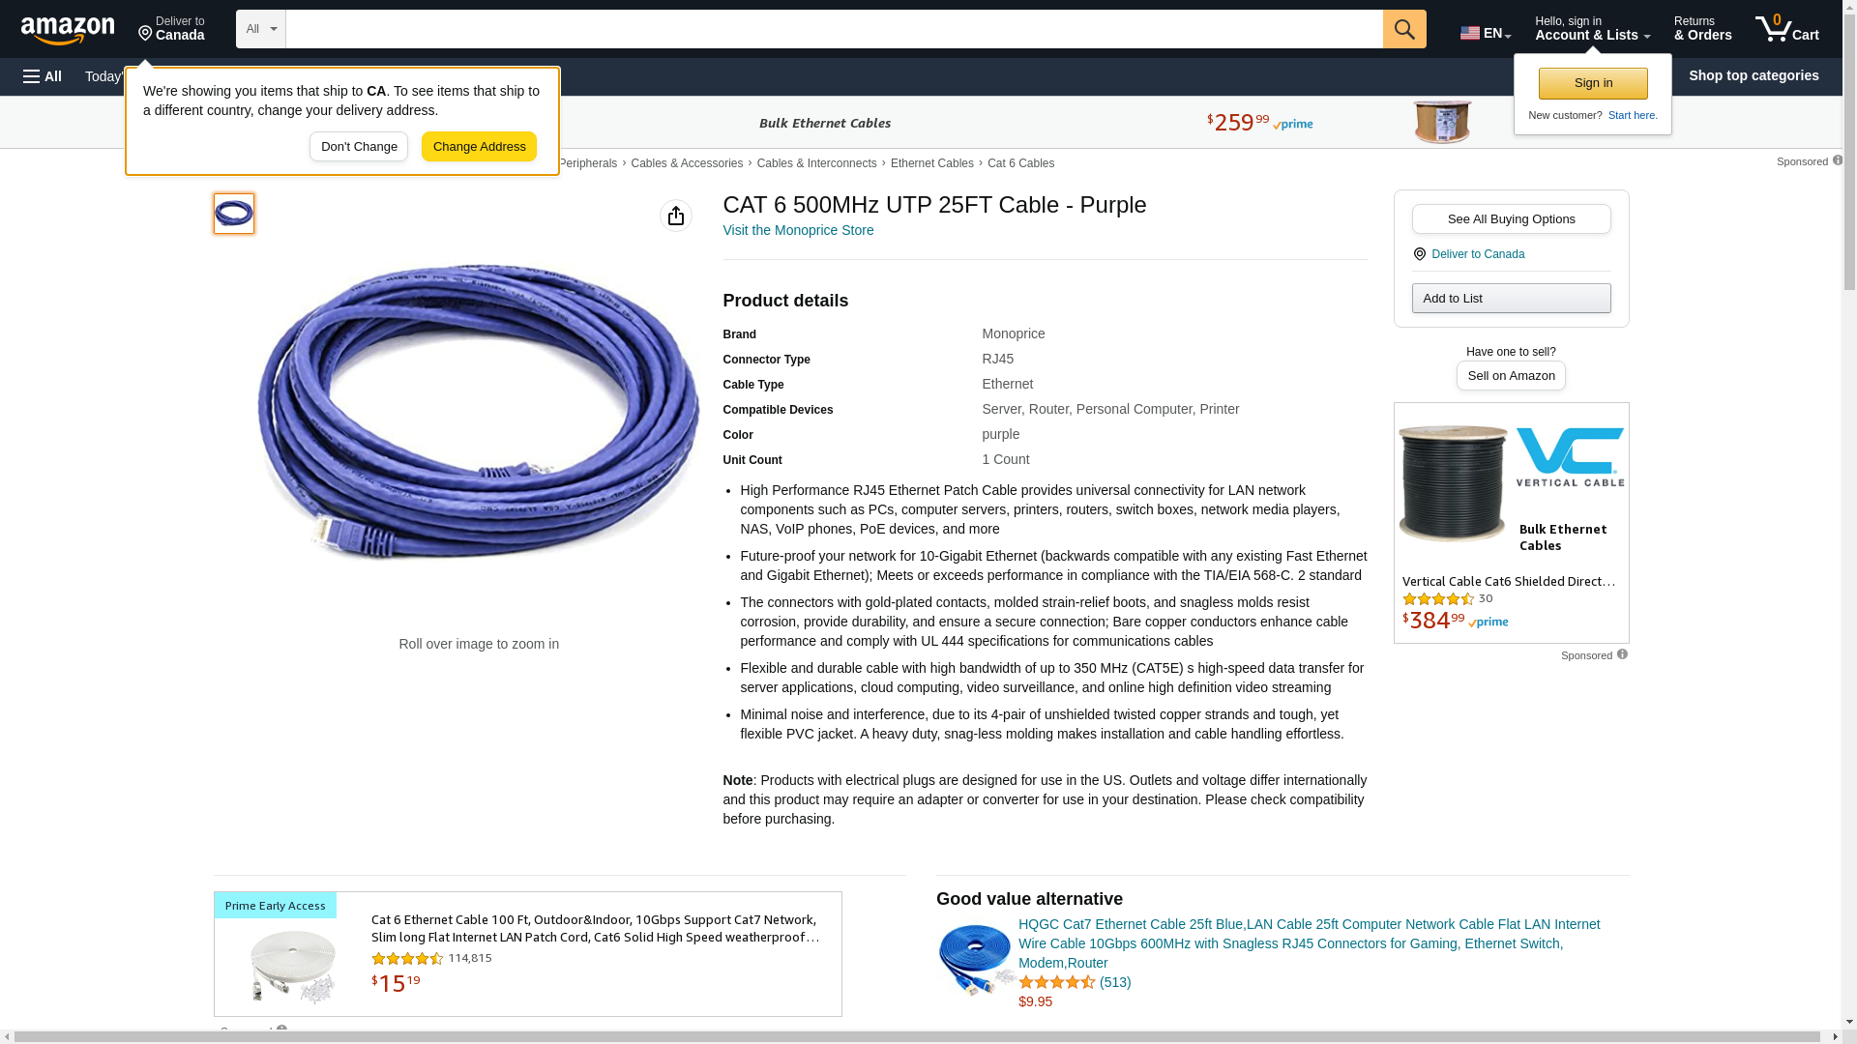Click the location pin Deliver to Canada
The width and height of the screenshot is (1857, 1044).
(x=171, y=29)
